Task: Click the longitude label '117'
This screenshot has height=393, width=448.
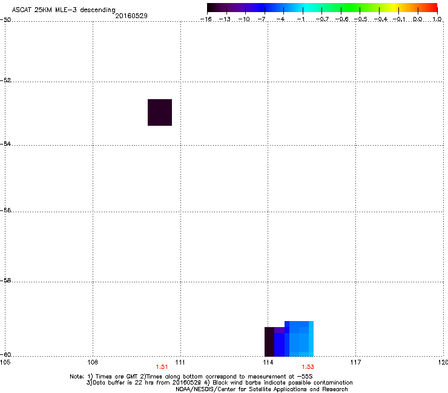Action: tap(355, 362)
